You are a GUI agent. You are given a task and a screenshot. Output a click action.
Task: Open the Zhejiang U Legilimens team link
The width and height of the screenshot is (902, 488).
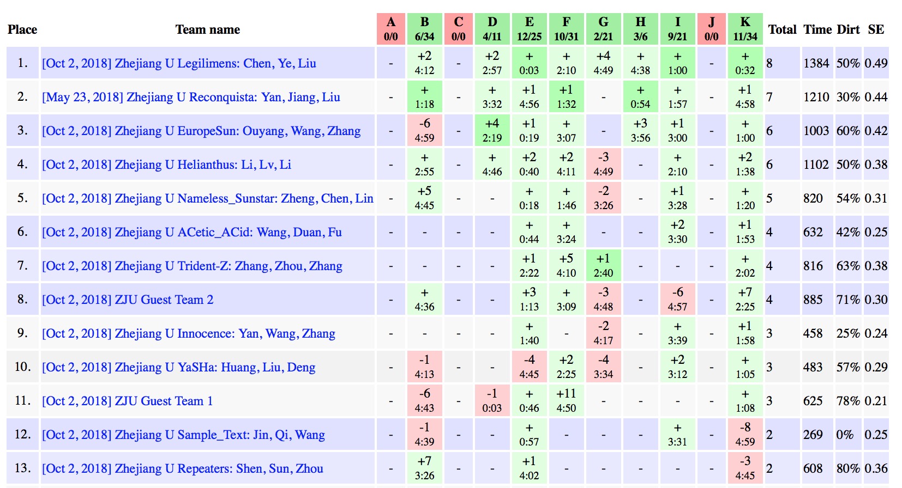[179, 63]
